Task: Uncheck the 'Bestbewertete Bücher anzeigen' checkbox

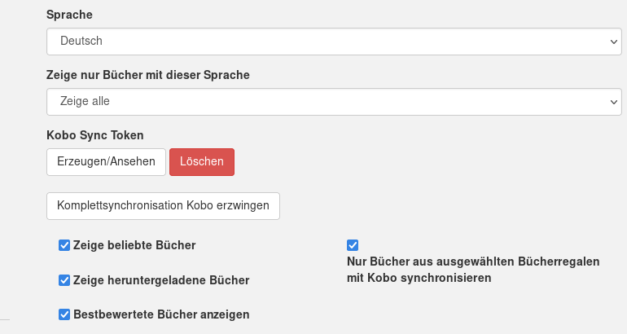Action: click(x=64, y=314)
